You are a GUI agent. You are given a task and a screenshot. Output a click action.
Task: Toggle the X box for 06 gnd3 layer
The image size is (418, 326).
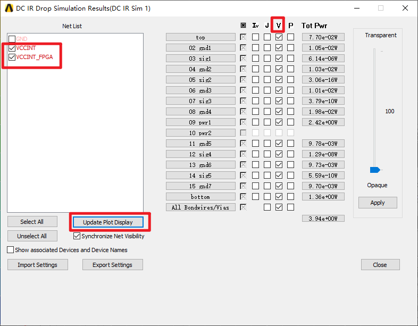click(x=243, y=90)
